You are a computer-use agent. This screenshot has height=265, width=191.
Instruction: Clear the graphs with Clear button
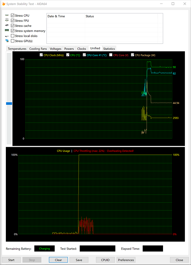(x=58, y=260)
